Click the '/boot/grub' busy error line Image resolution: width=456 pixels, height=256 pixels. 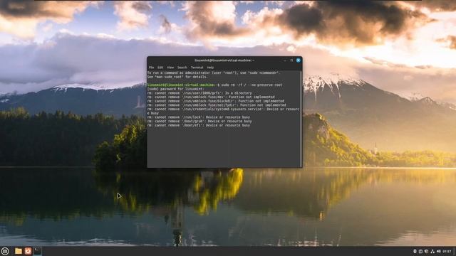pos(199,122)
